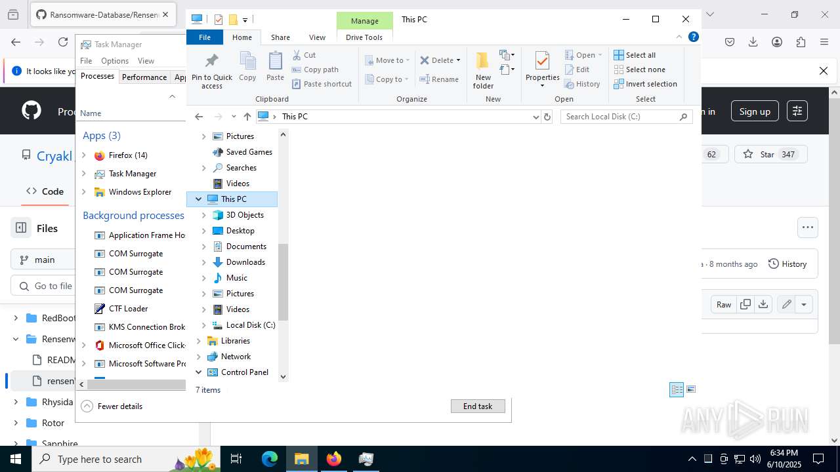This screenshot has height=472, width=840.
Task: Click the Task View taskbar icon
Action: [237, 459]
